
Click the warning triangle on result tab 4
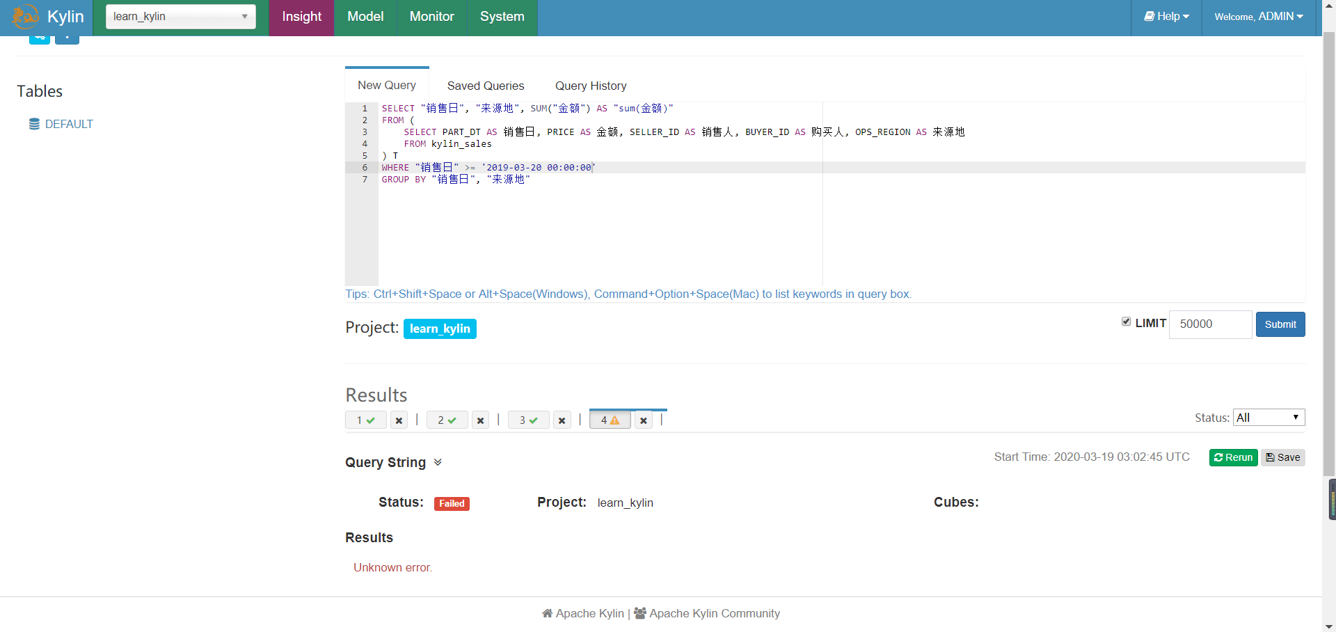pos(617,420)
